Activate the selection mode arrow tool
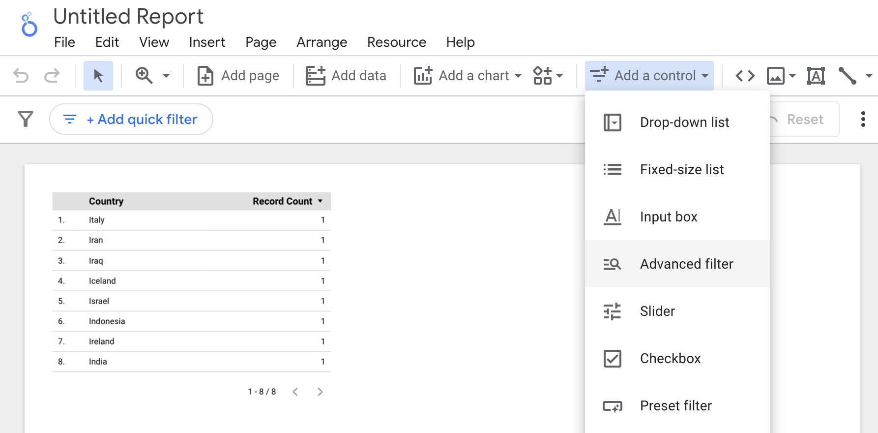The image size is (878, 433). (x=98, y=76)
